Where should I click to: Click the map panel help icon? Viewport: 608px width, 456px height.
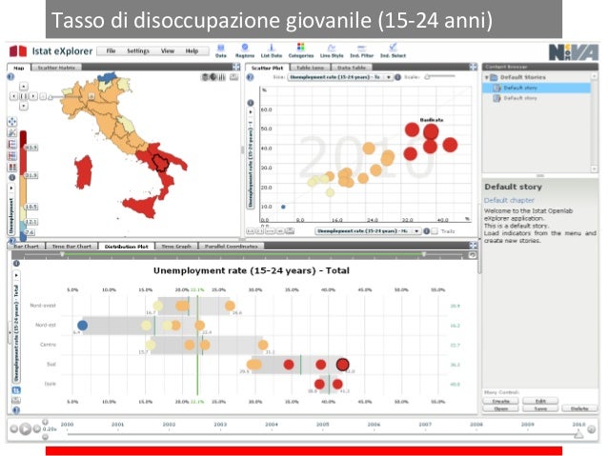(x=10, y=77)
